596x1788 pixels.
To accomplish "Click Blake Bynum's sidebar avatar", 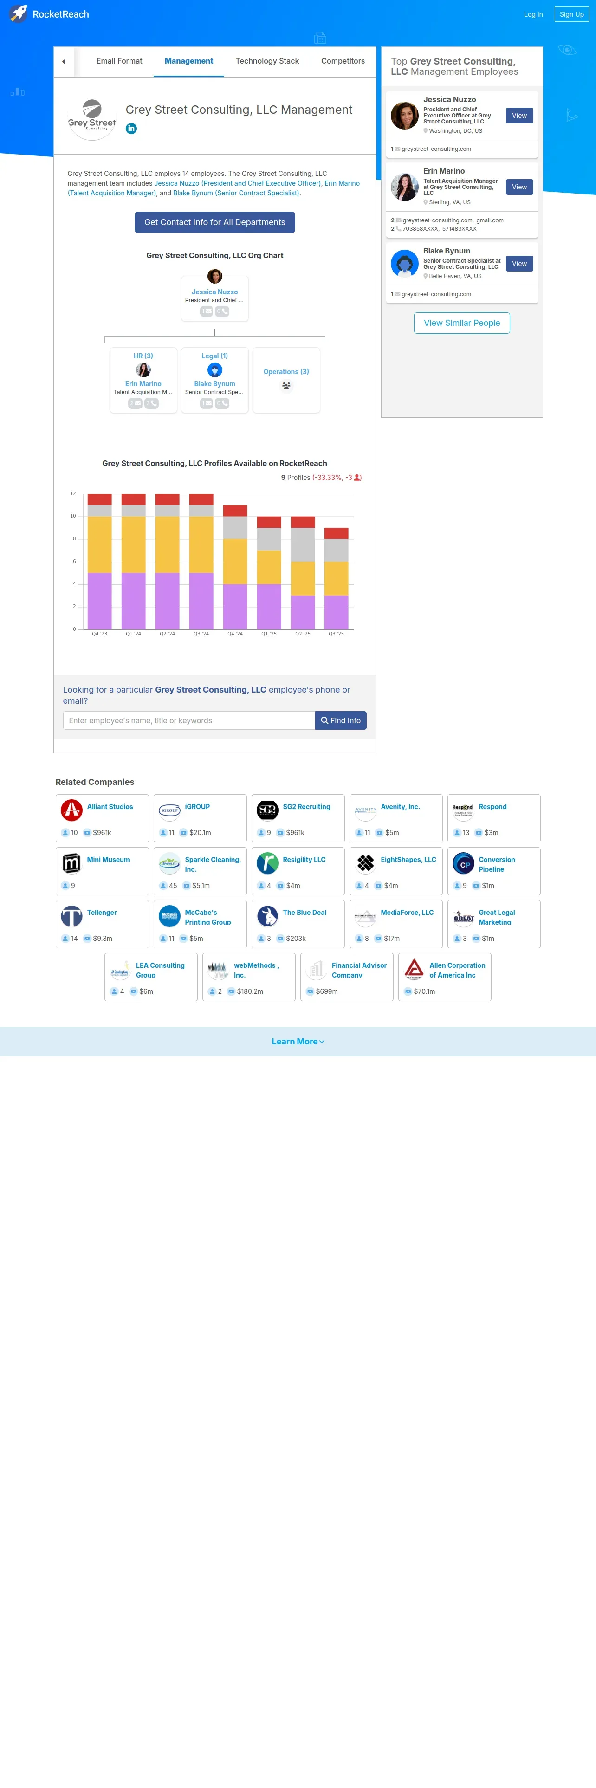I will coord(404,264).
